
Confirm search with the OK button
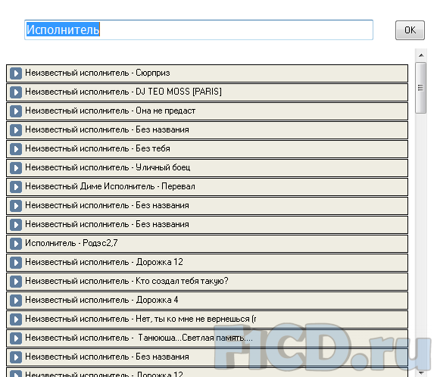pos(410,30)
